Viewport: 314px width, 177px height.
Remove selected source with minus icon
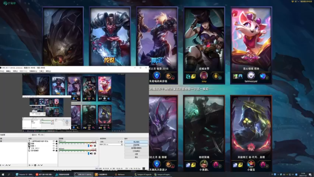32,165
